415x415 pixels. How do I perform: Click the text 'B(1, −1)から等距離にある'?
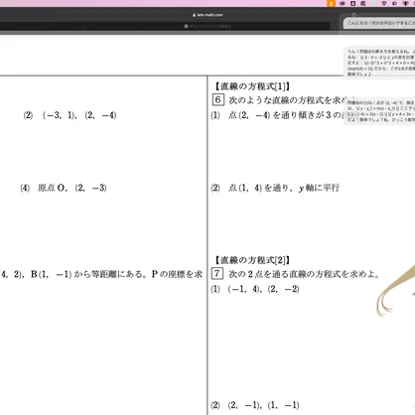click(x=89, y=274)
